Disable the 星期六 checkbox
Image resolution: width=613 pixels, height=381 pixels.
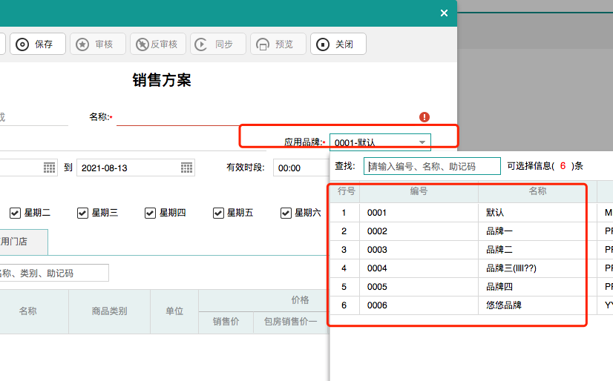[286, 213]
